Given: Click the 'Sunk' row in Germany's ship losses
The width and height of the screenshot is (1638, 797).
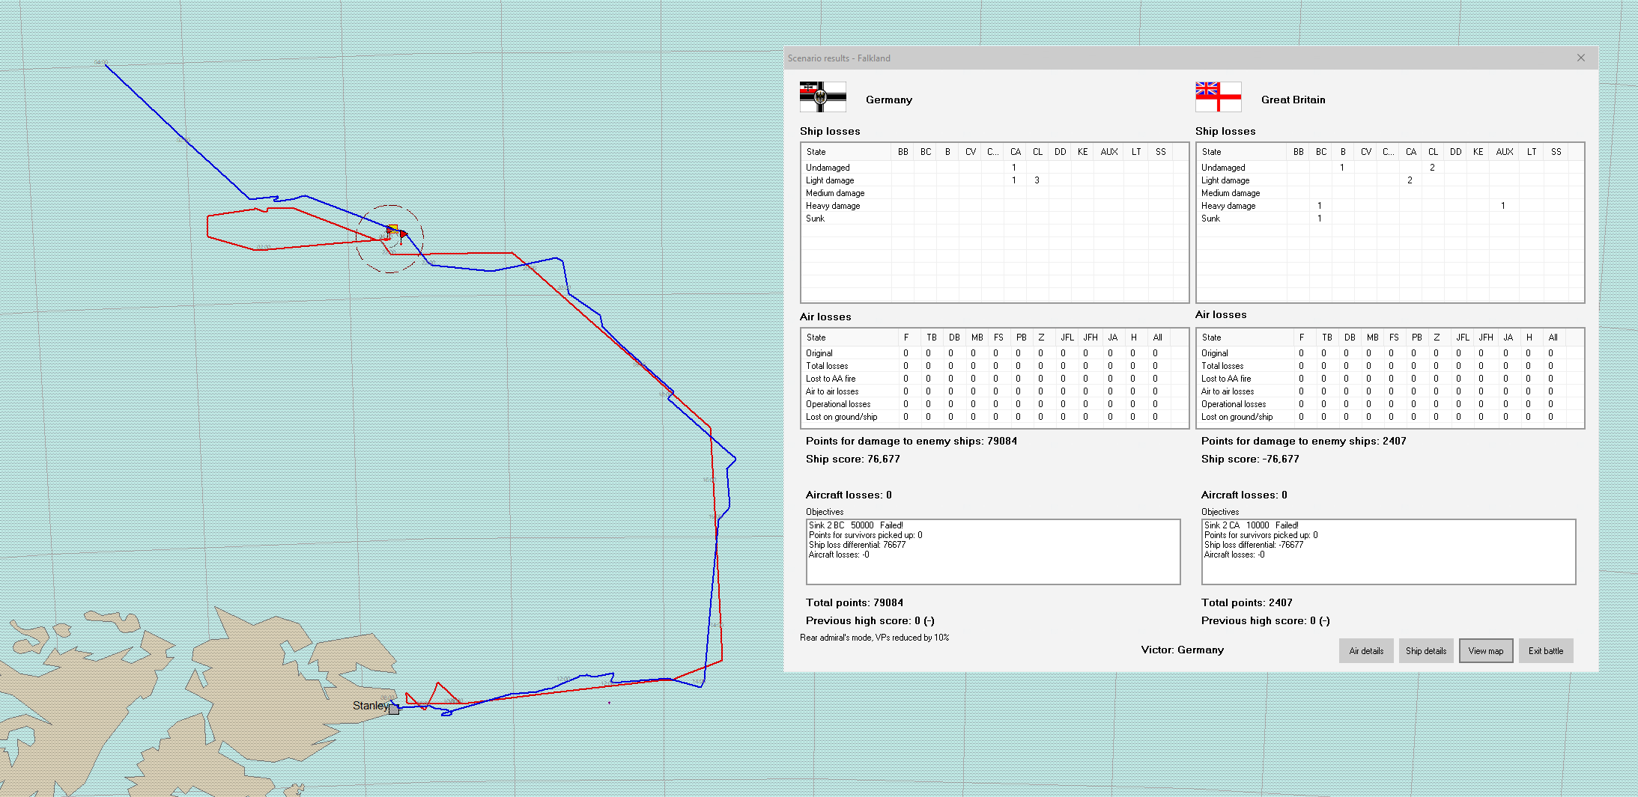Looking at the screenshot, I should [995, 219].
